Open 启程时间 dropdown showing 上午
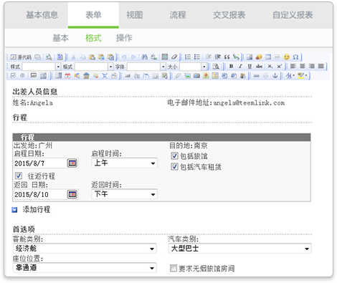The image size is (337, 283). (x=124, y=163)
